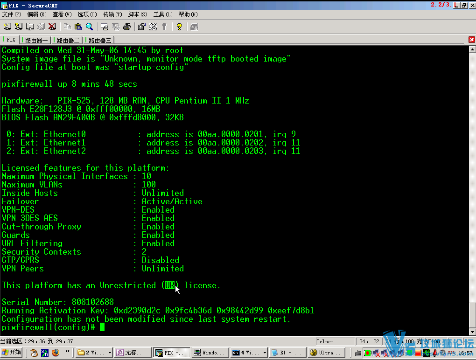Click the PIX-525 hardware line
This screenshot has width=476, height=360.
click(x=126, y=101)
